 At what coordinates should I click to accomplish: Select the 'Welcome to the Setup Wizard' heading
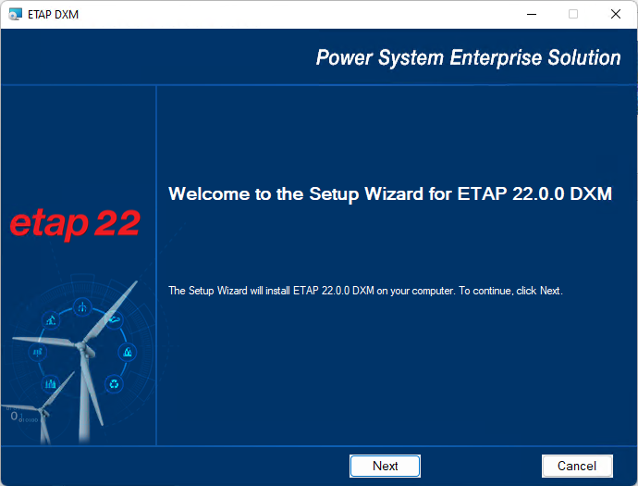[x=390, y=193]
